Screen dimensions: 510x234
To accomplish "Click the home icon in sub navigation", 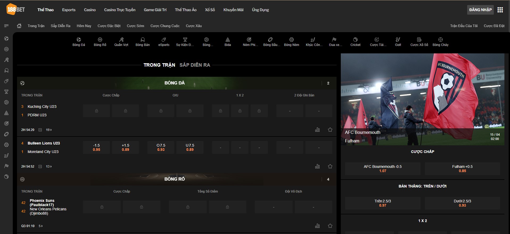I will [x=19, y=26].
